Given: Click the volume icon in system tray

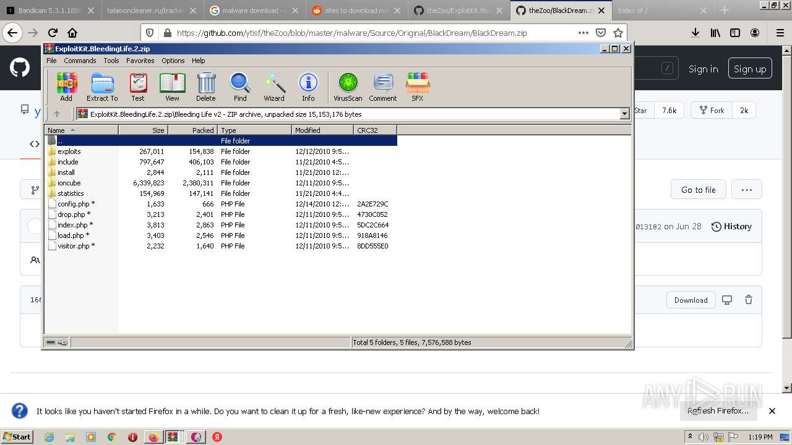Looking at the screenshot, I should click(x=704, y=437).
